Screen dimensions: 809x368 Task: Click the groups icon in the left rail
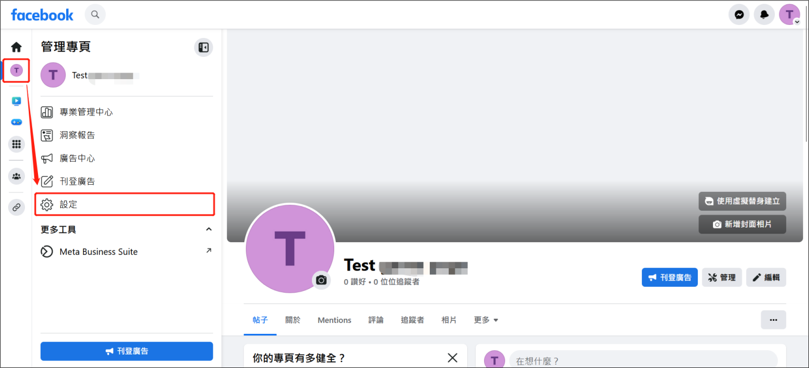tap(16, 176)
